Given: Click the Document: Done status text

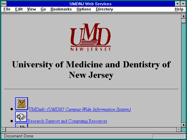Looking at the screenshot, I should tap(19, 136).
